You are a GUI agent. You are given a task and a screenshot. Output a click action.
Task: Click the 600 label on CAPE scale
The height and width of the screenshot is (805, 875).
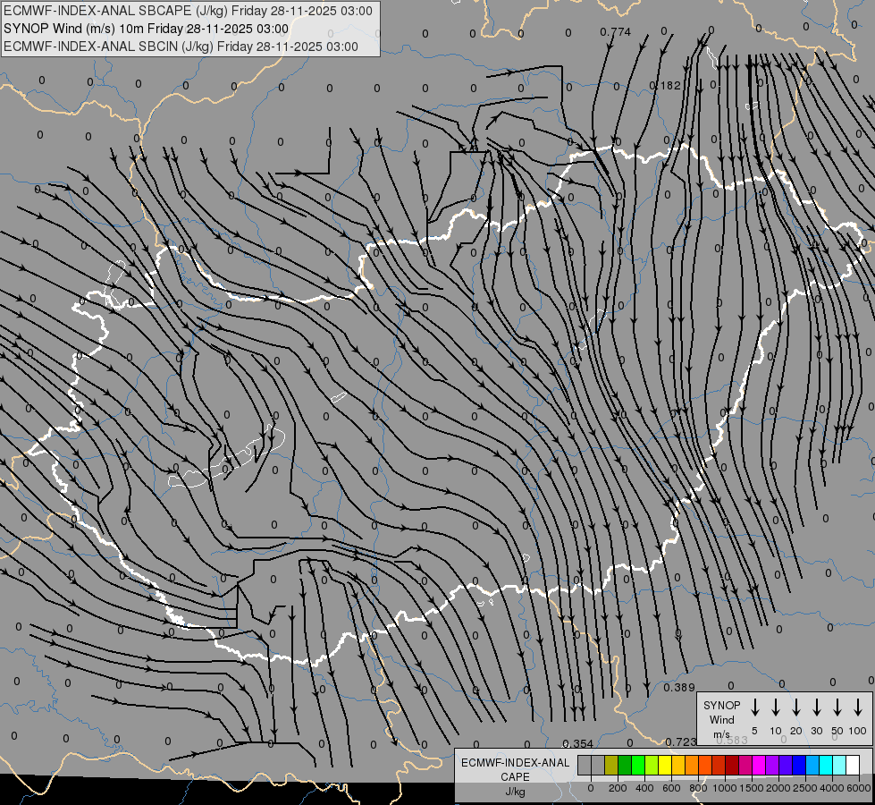pyautogui.click(x=671, y=788)
